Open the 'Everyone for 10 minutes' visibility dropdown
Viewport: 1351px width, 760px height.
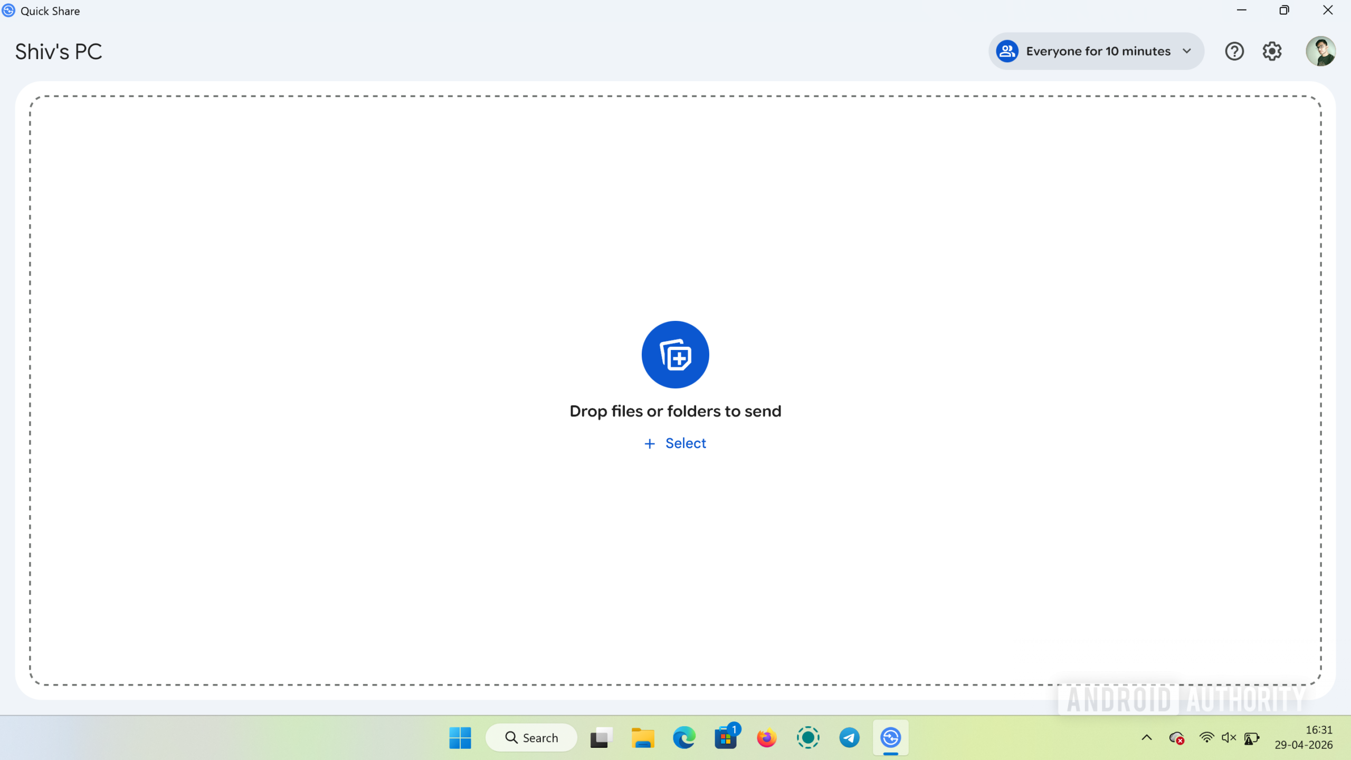tap(1095, 51)
